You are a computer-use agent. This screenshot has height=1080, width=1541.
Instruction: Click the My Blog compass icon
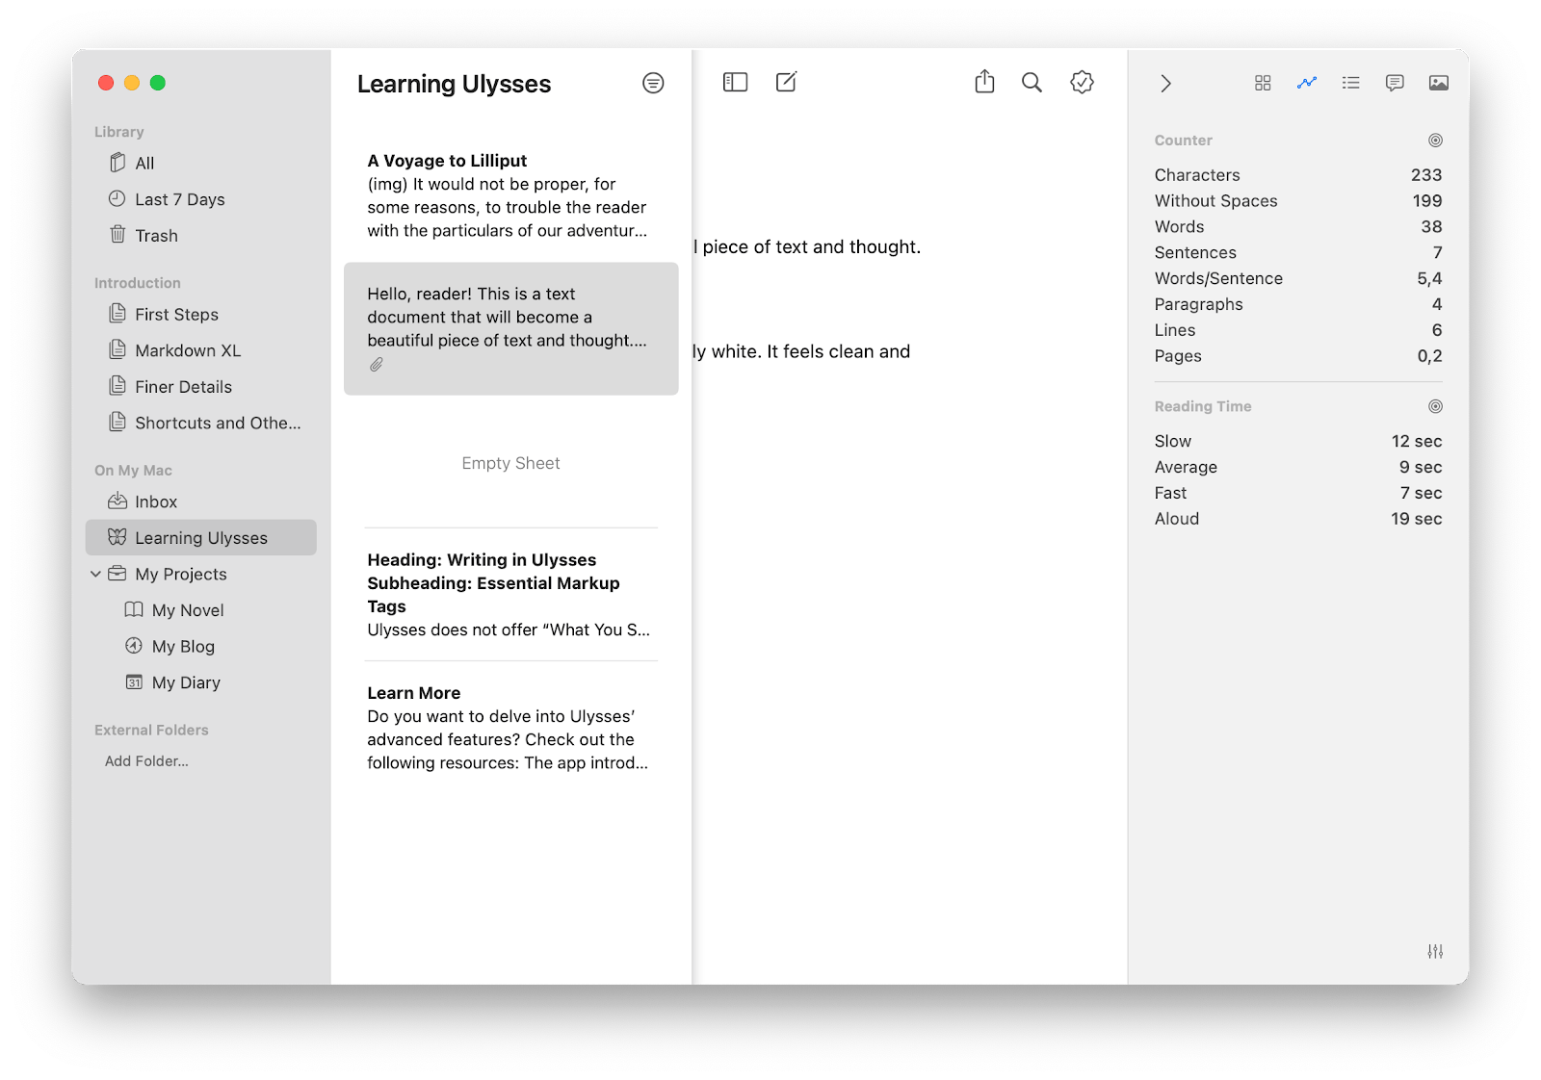[134, 646]
